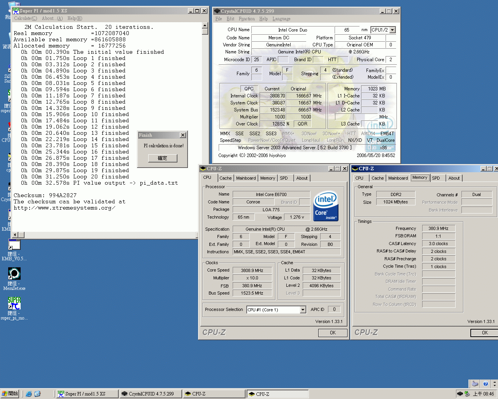Open CPU1/2 selector dropdown in CrystalCPUID
The height and width of the screenshot is (399, 498).
pos(392,30)
